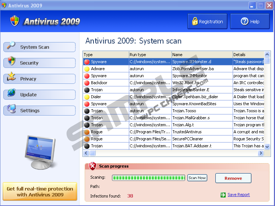
Task: Remove the detected infections
Action: click(233, 178)
